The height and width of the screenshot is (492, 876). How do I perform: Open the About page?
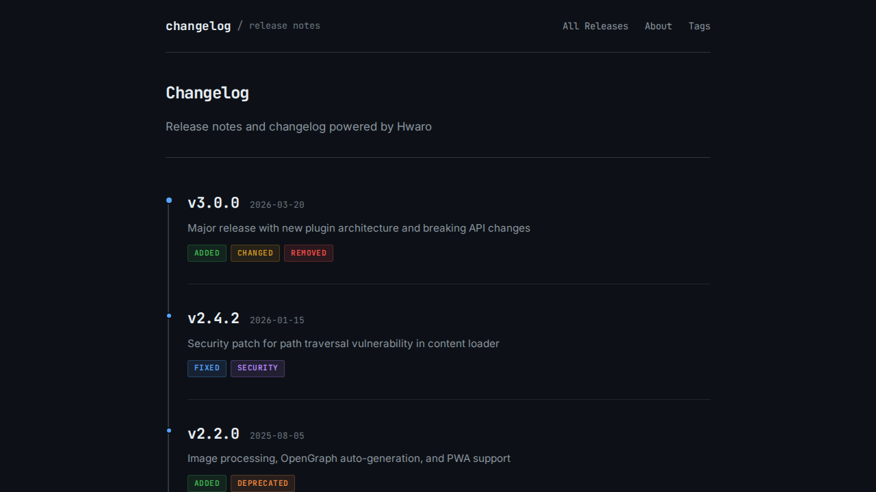click(658, 26)
